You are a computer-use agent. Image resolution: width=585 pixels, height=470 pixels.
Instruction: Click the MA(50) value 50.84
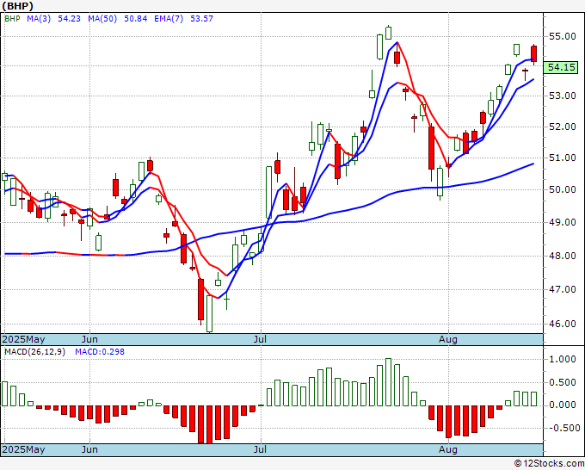[135, 18]
